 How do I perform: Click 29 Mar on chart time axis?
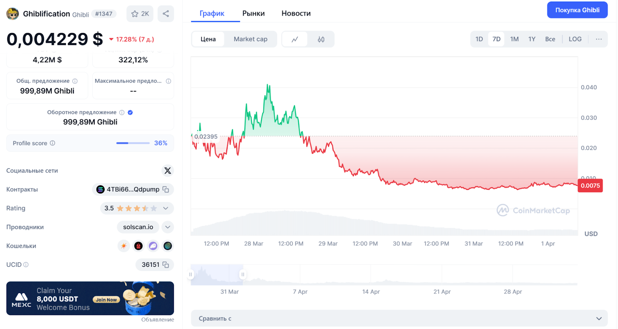tap(328, 244)
